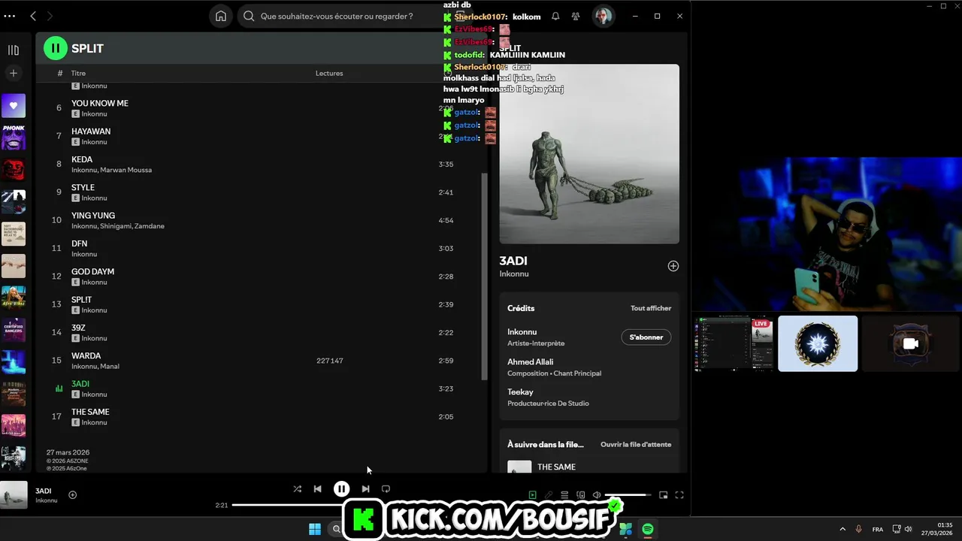
Task: Toggle shuffle playback
Action: [298, 488]
